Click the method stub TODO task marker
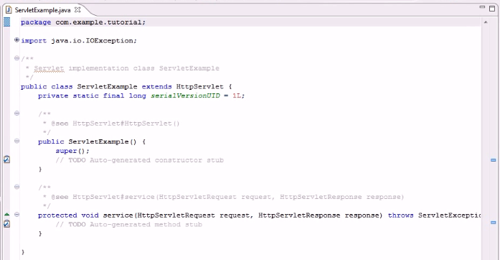The width and height of the screenshot is (500, 260). (6, 223)
